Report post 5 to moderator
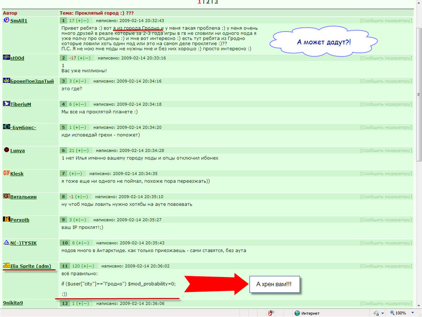 [x=386, y=128]
